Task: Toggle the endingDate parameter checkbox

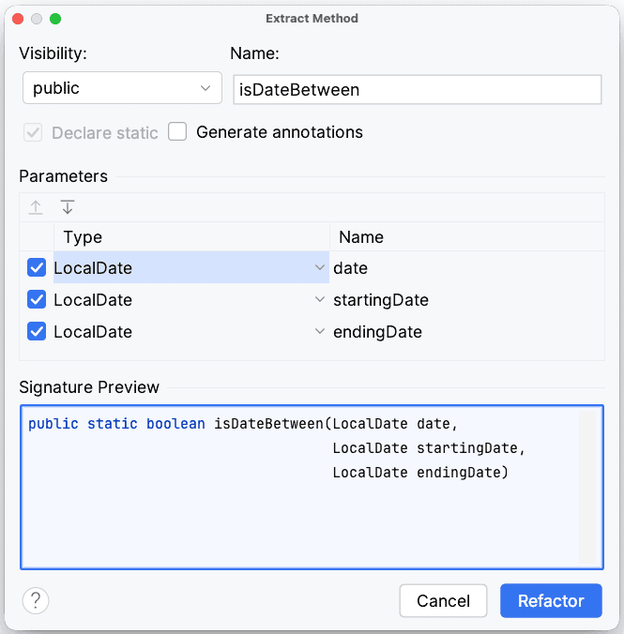Action: (37, 332)
